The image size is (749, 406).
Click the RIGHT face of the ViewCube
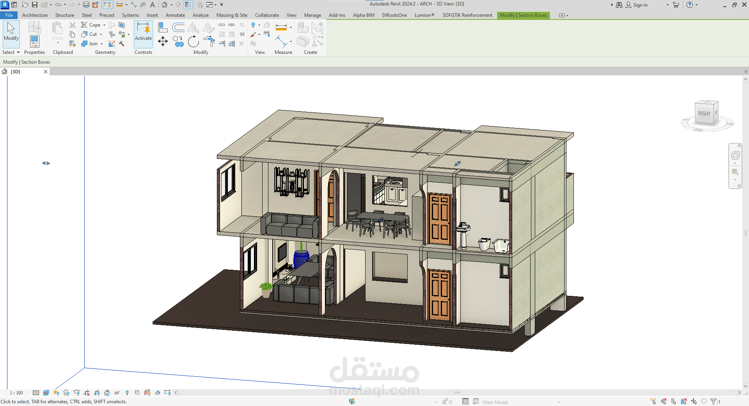pyautogui.click(x=704, y=114)
